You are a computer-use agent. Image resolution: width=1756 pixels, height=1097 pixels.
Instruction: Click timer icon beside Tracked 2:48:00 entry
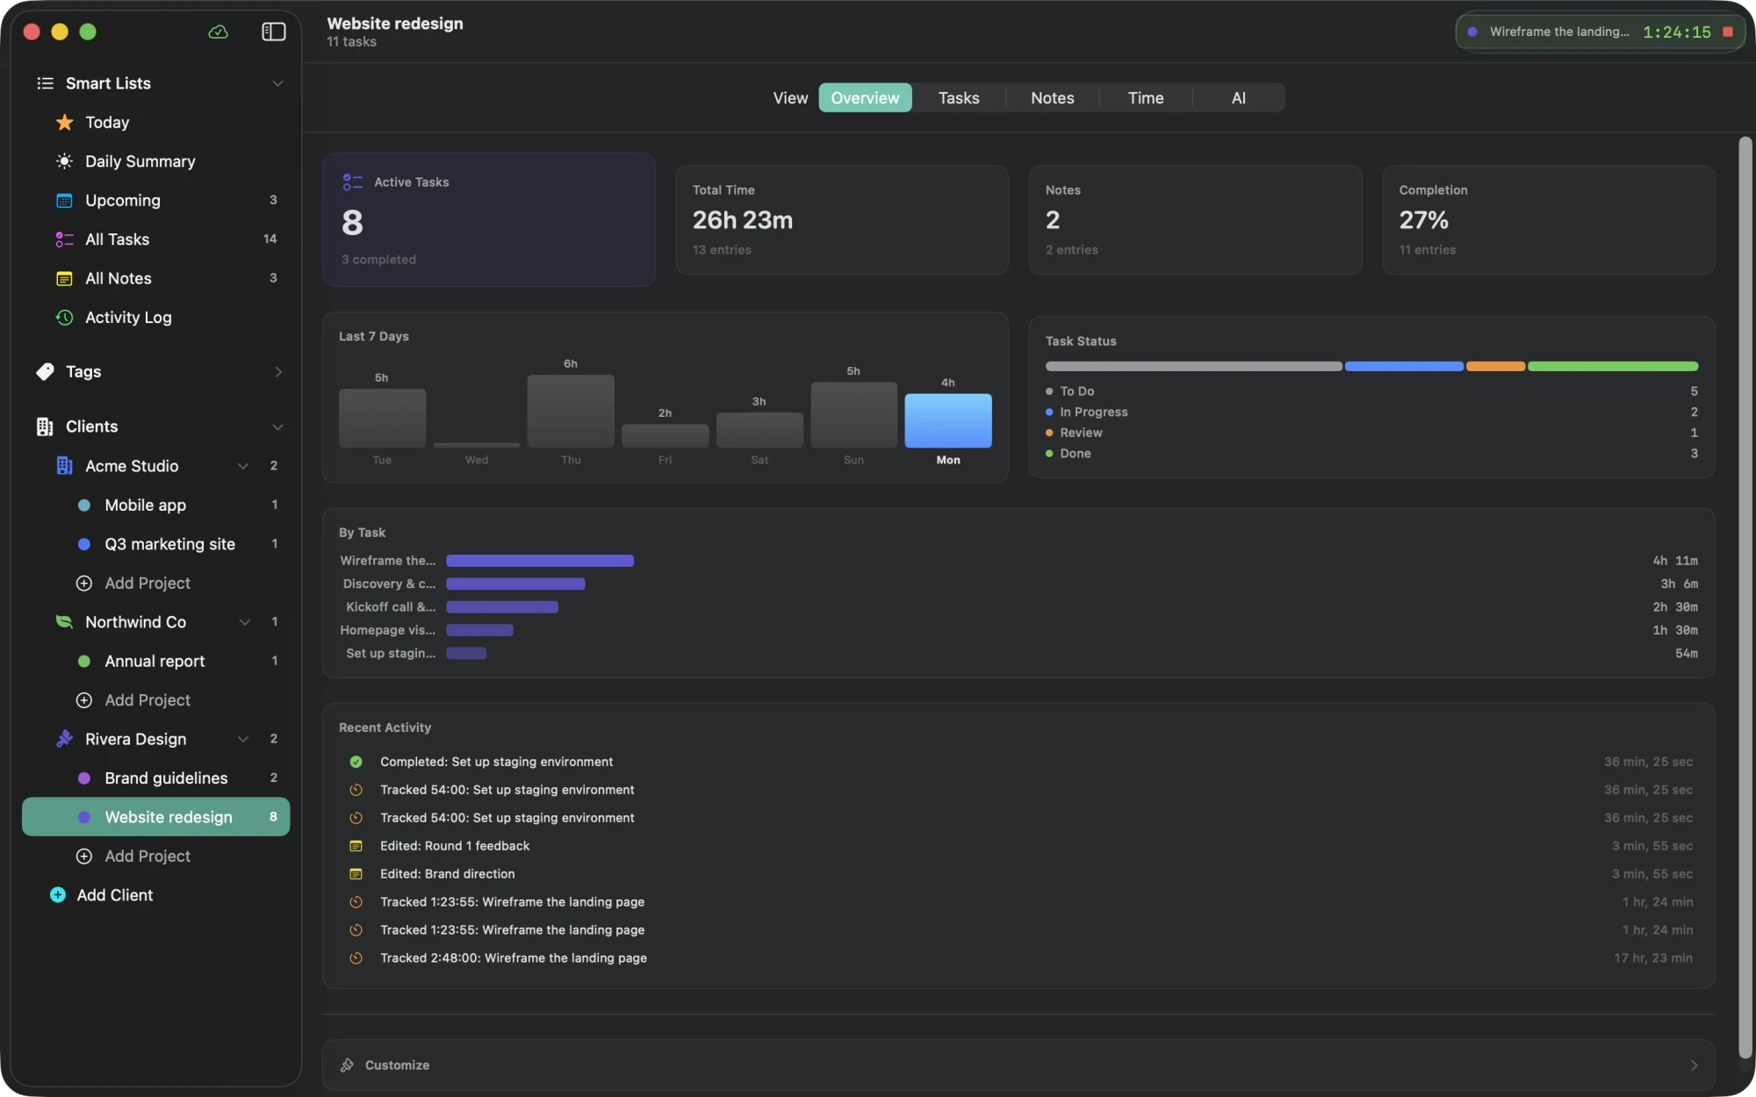[356, 958]
